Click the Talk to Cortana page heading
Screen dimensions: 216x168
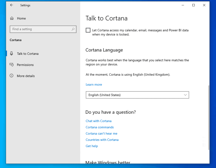click(x=107, y=18)
